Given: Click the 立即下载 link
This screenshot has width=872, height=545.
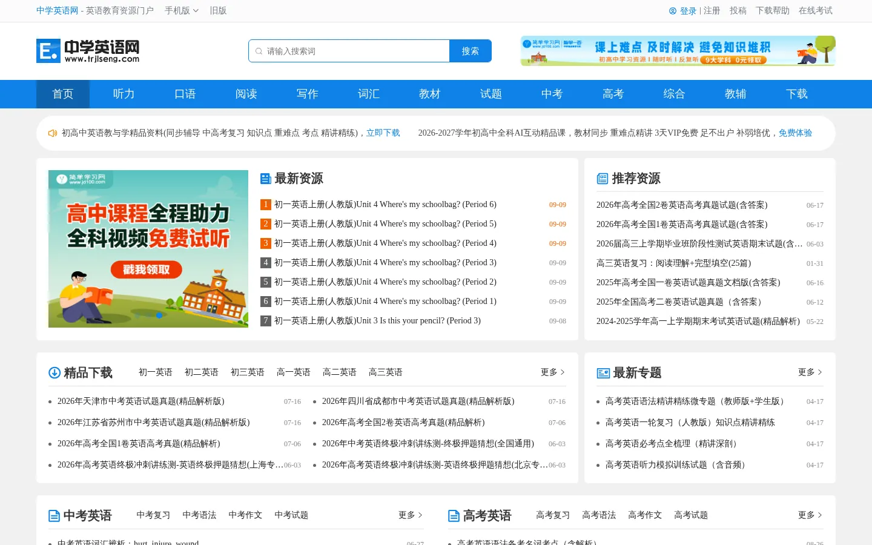Looking at the screenshot, I should [383, 133].
